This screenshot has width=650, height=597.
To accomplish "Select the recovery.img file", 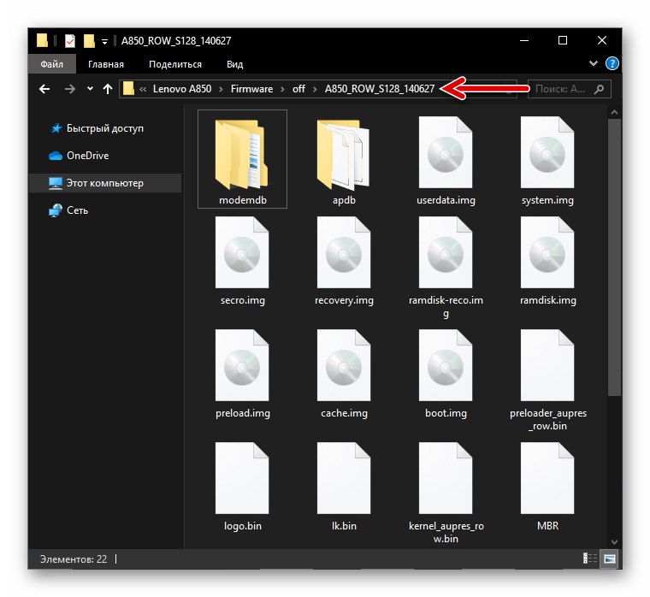I will click(344, 259).
